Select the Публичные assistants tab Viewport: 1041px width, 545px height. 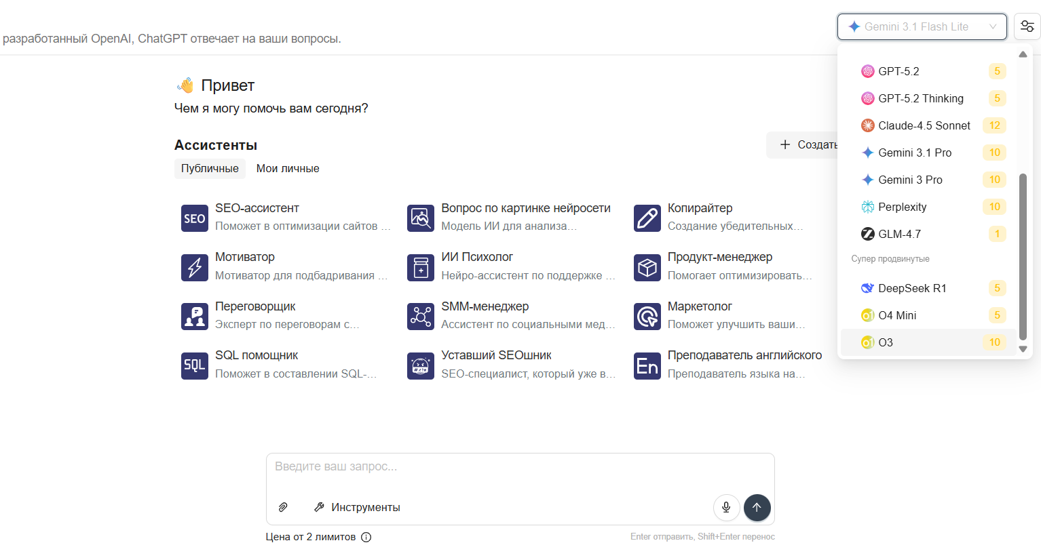[x=210, y=168]
